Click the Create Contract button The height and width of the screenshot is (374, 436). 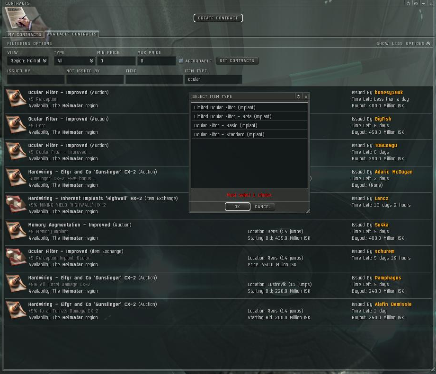pyautogui.click(x=218, y=18)
